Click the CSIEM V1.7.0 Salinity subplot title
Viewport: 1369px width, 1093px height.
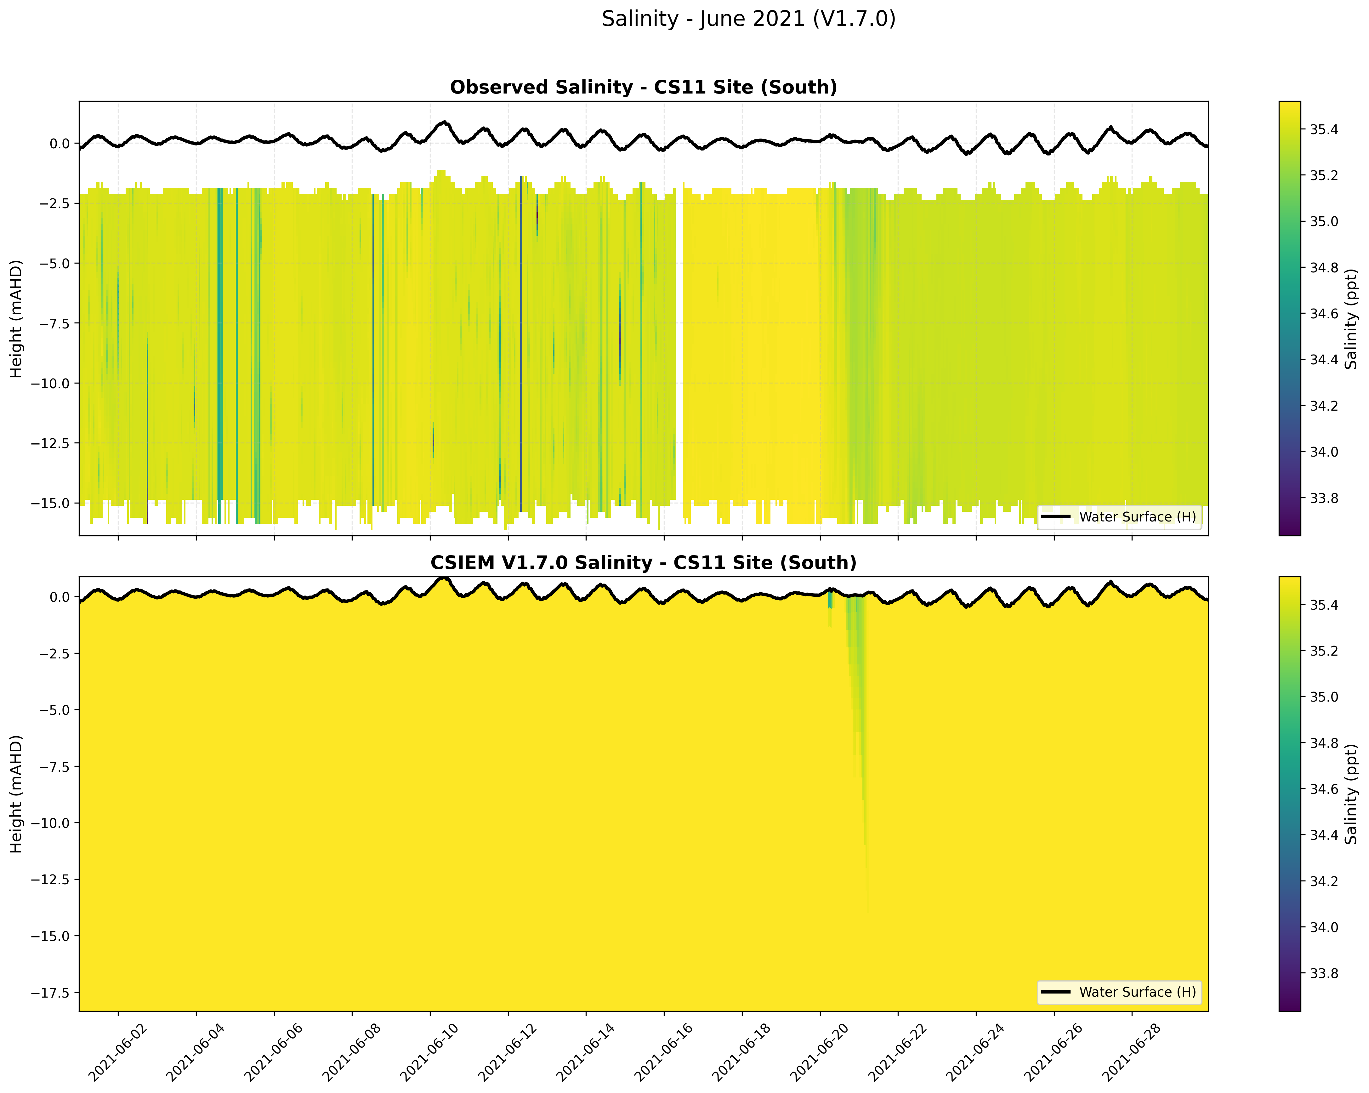click(643, 563)
